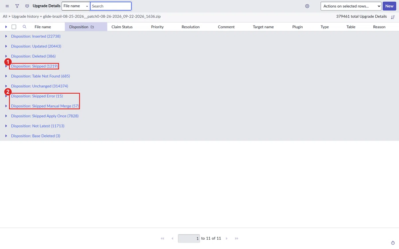Viewport: 399px width, 249px height.
Task: Click the response time clock icon
Action: click(x=393, y=243)
